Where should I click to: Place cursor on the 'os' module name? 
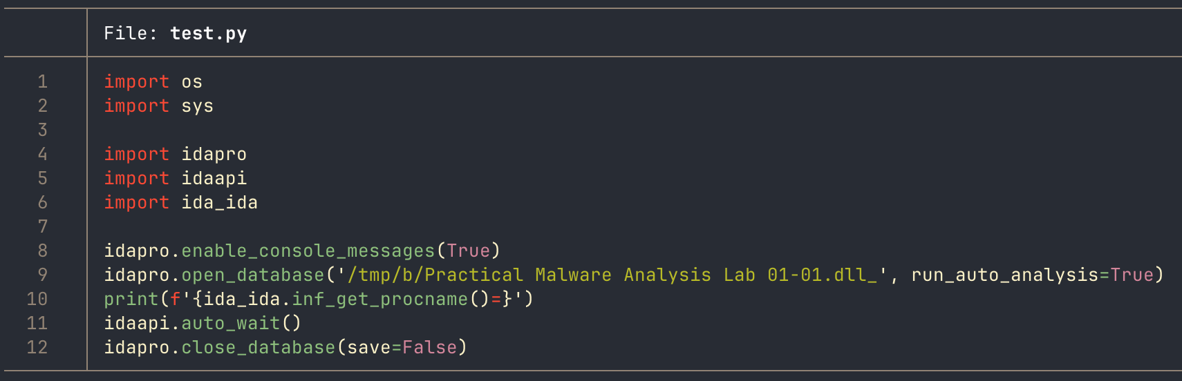click(x=191, y=81)
